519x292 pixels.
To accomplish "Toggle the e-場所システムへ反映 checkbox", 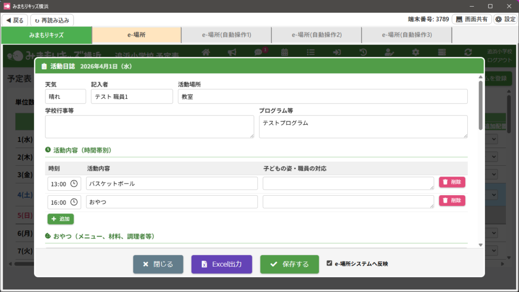I will (329, 264).
